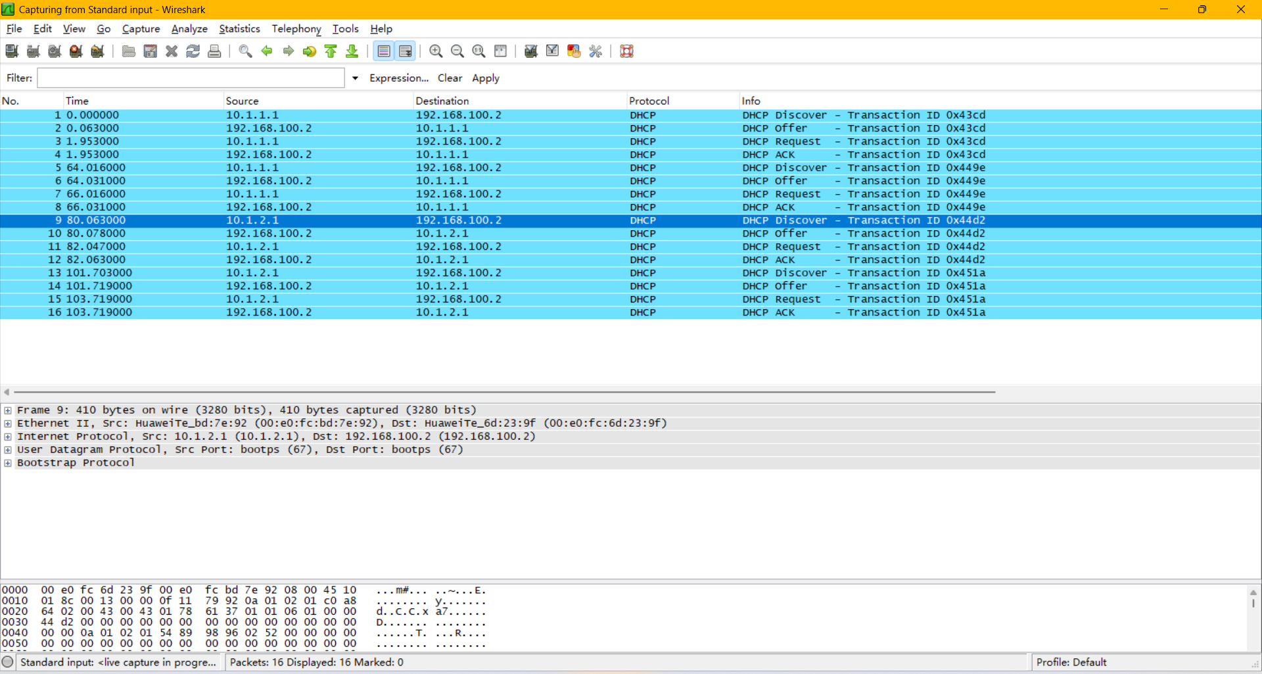Screen dimensions: 1262x674
Task: Close this capture file X icon
Action: 172,51
